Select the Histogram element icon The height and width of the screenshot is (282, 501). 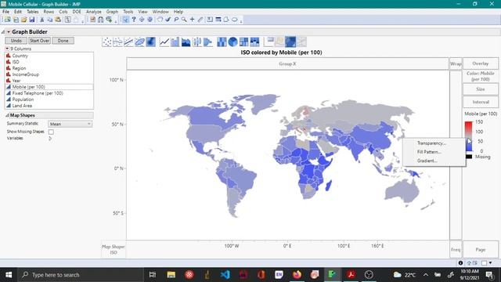click(x=207, y=42)
